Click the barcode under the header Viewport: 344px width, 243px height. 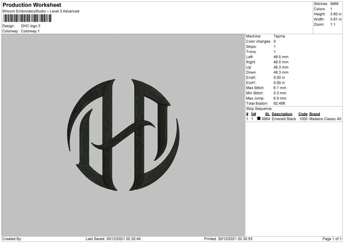[x=27, y=18]
